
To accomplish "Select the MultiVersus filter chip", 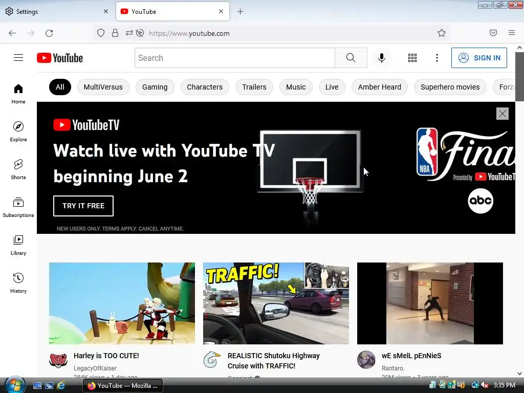I will 103,87.
